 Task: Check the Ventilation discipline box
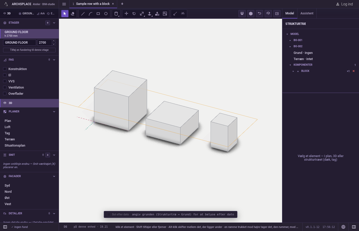point(5,87)
